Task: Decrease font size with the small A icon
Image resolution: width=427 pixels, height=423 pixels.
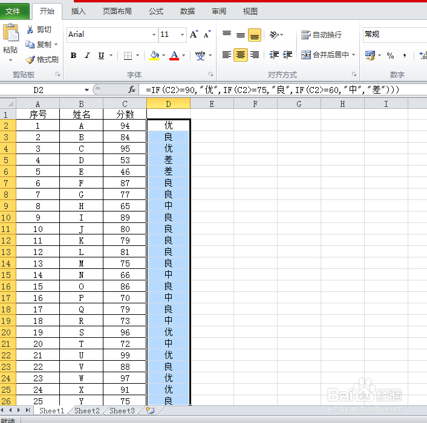Action: click(x=207, y=34)
